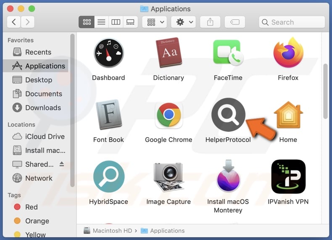Select the Google Chrome app icon

(x=169, y=115)
